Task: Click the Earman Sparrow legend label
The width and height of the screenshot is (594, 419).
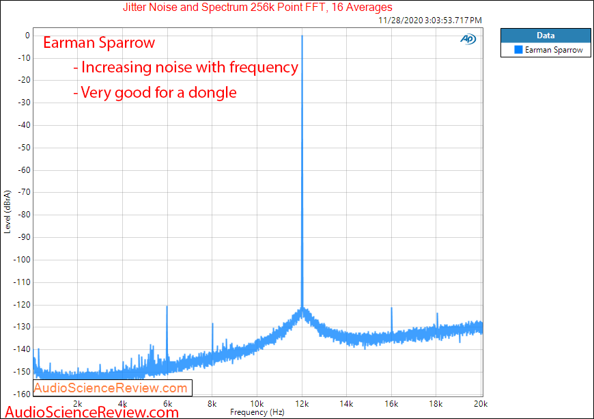Action: pos(554,50)
